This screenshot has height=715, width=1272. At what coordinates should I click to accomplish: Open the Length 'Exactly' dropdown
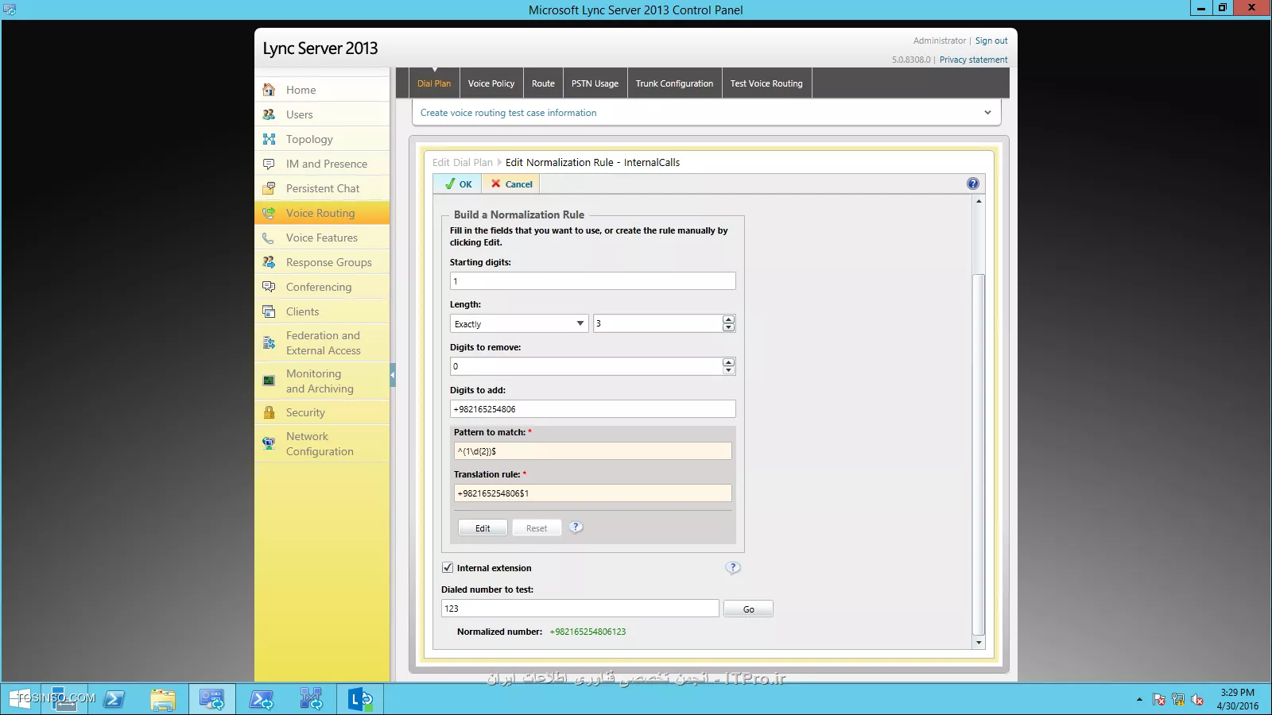coord(519,323)
